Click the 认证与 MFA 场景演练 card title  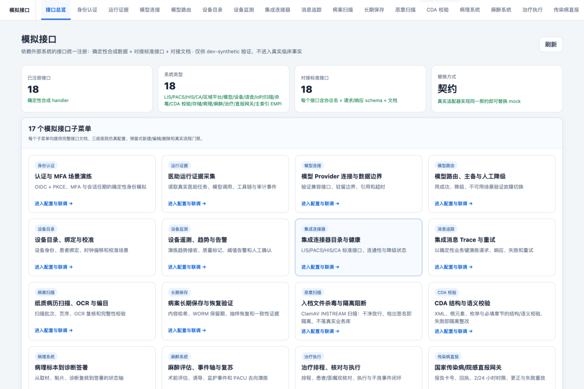[x=63, y=177]
